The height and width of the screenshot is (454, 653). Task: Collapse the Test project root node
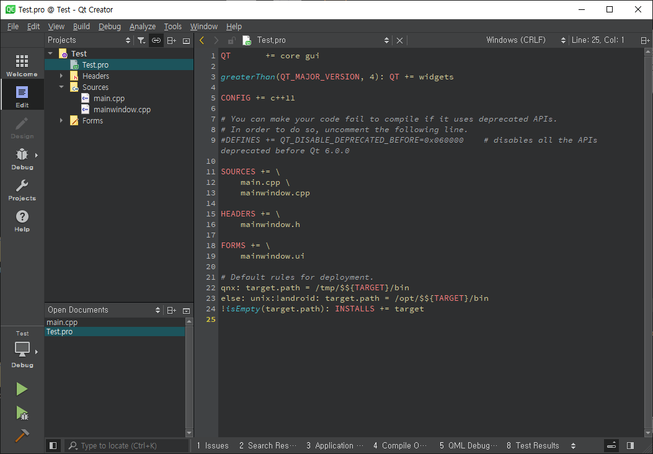50,53
